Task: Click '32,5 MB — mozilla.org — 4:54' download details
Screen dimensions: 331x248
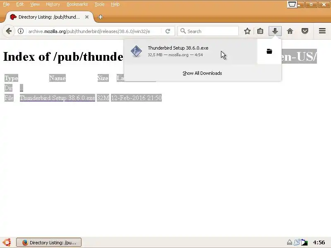Action: click(x=175, y=55)
